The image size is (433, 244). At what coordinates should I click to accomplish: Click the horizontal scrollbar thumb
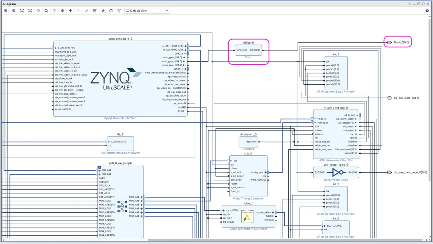(x=285, y=240)
